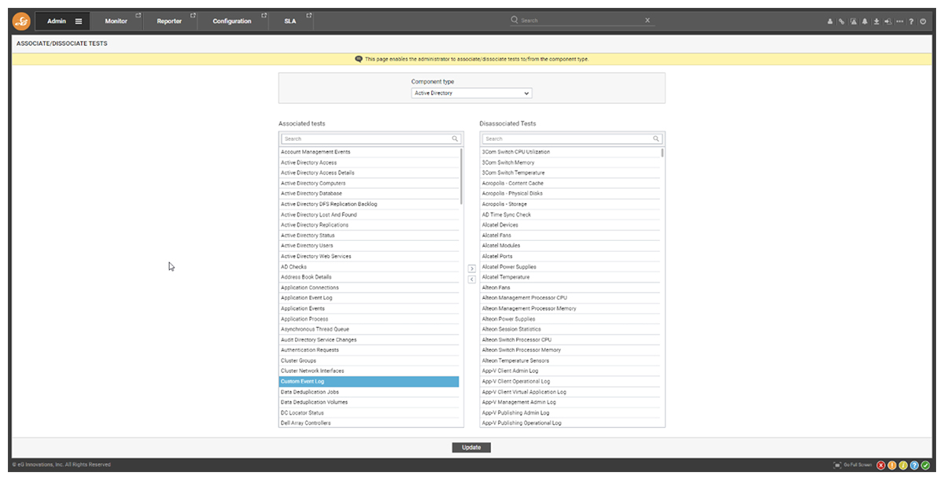The height and width of the screenshot is (480, 944).
Task: Click the Disassociated Tests list scrollbar
Action: tap(662, 153)
